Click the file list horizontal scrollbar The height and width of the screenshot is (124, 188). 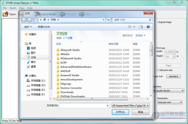(x=92, y=99)
